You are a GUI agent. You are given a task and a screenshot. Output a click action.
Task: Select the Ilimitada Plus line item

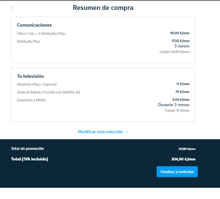(28, 41)
